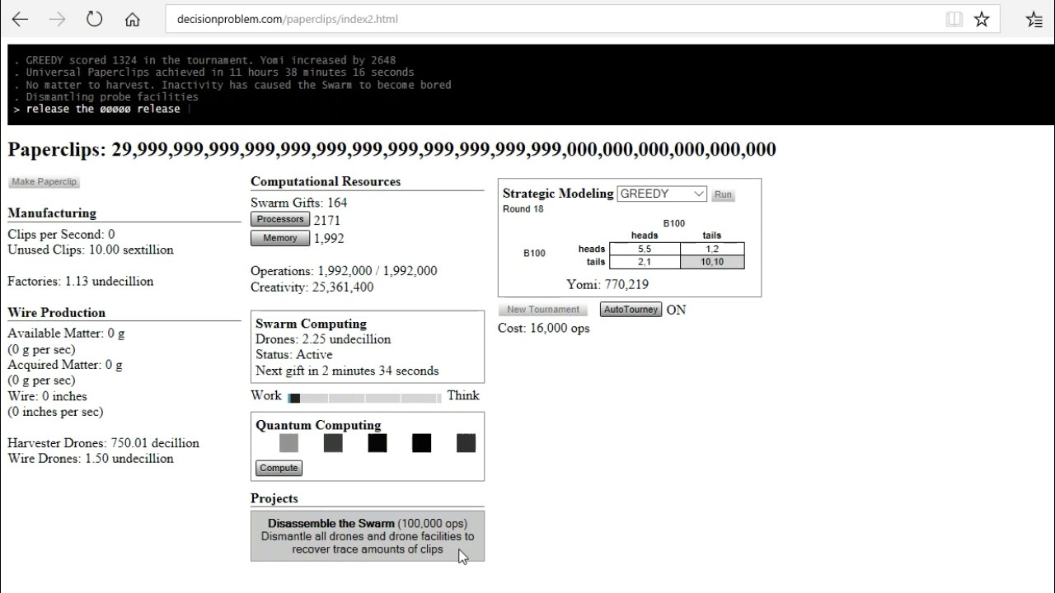Reload the page with refresh icon
Screen dimensions: 1055x593
coord(94,19)
